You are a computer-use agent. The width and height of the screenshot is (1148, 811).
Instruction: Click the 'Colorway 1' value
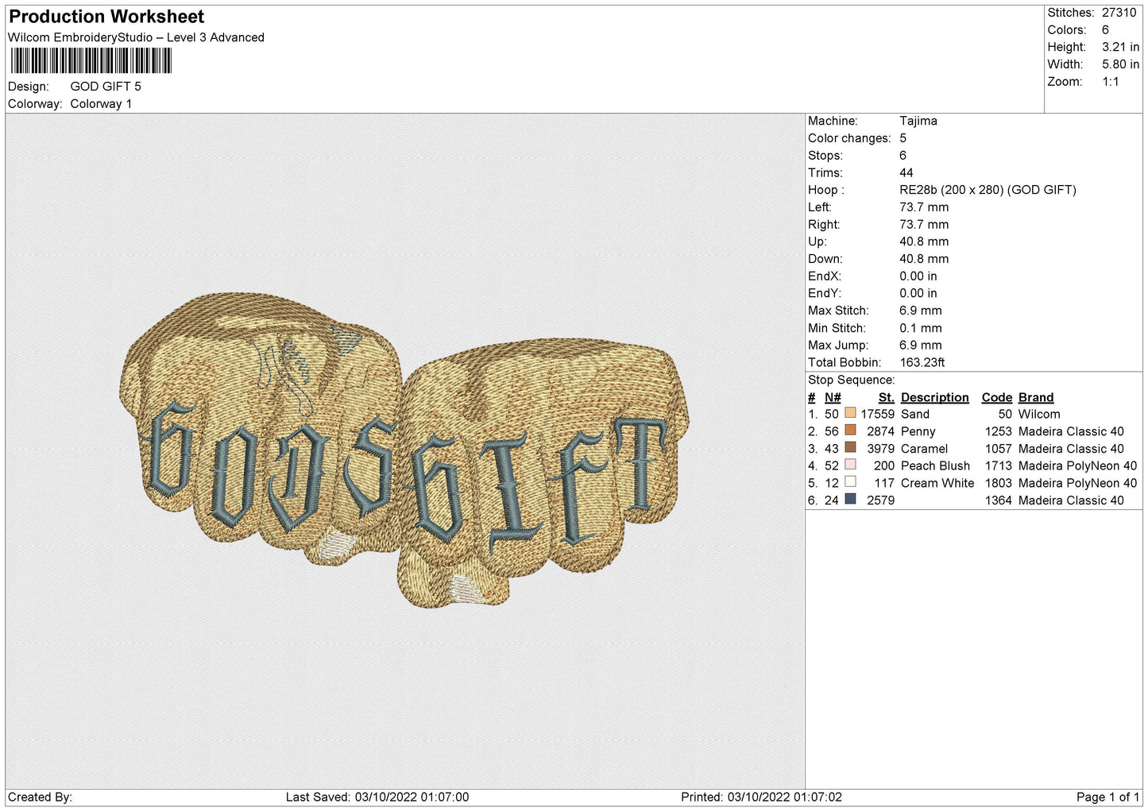click(x=101, y=104)
